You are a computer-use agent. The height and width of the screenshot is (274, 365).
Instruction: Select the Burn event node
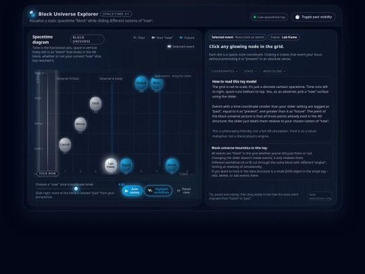click(156, 83)
